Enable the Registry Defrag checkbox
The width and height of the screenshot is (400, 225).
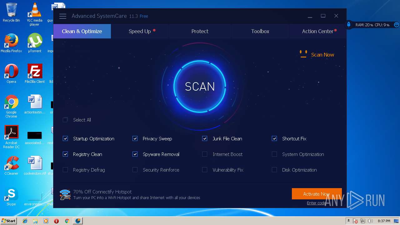(65, 170)
